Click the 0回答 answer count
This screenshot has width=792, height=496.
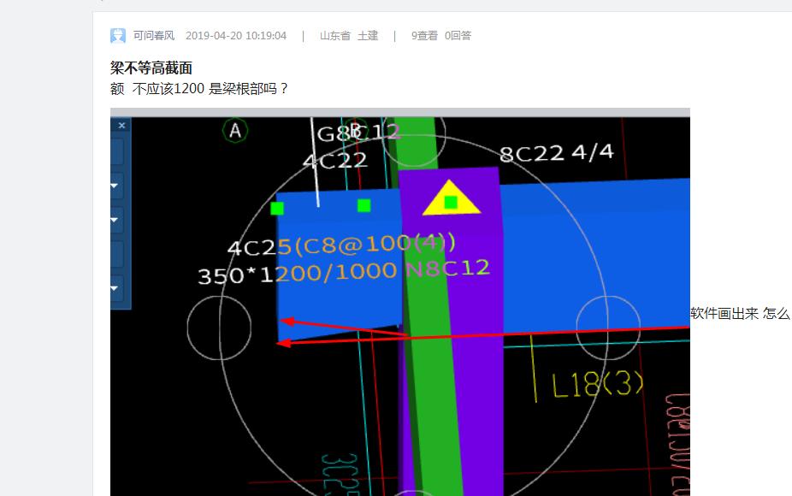[x=458, y=35]
